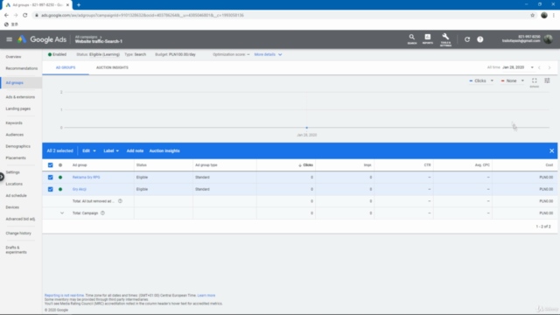Show info for Total: Campaign

102,213
